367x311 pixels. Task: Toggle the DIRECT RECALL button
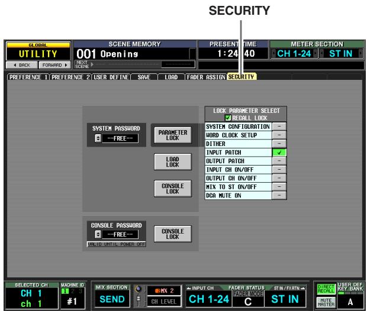(x=326, y=289)
